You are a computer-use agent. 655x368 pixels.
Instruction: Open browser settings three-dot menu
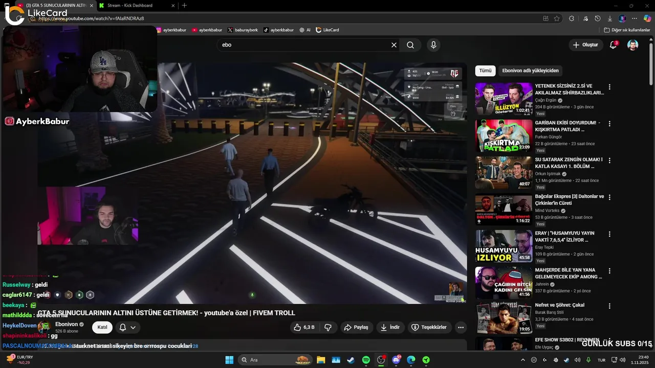point(635,18)
